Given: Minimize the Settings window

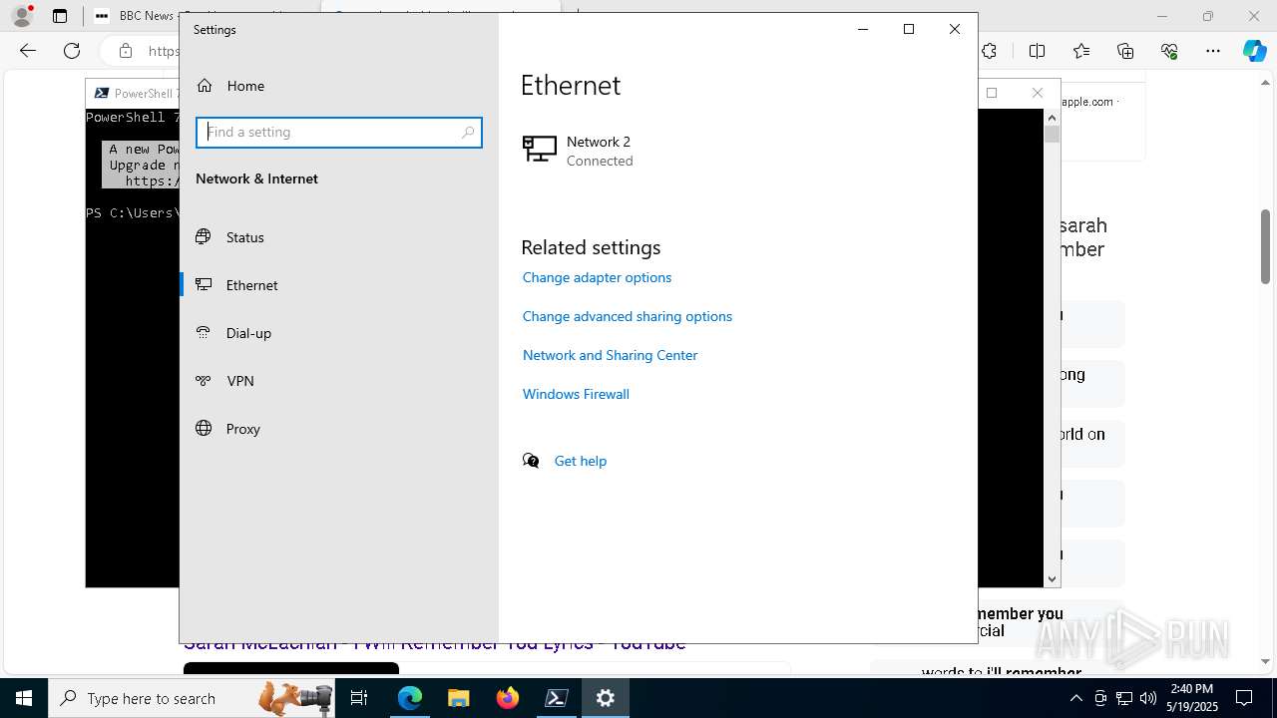Looking at the screenshot, I should coord(863,30).
